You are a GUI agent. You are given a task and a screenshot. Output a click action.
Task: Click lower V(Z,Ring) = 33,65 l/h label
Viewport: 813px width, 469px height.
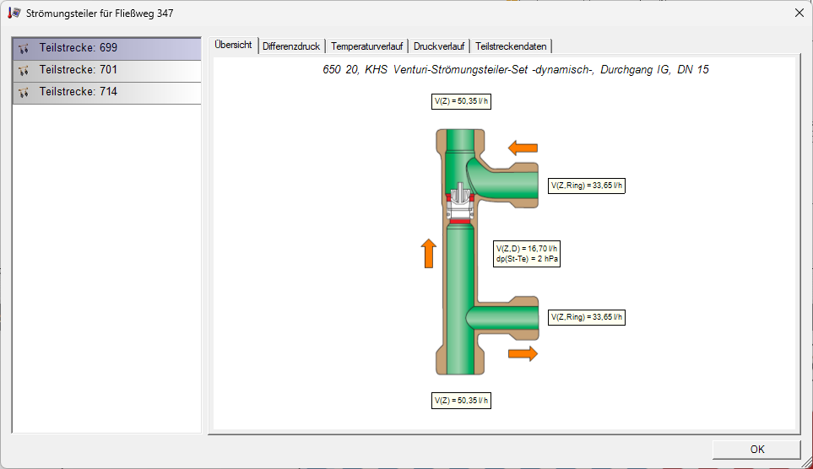pos(587,317)
